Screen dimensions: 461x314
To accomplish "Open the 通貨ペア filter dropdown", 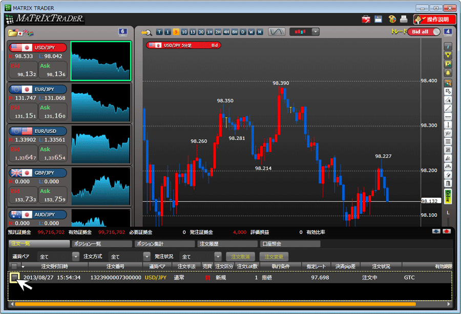I will point(76,257).
